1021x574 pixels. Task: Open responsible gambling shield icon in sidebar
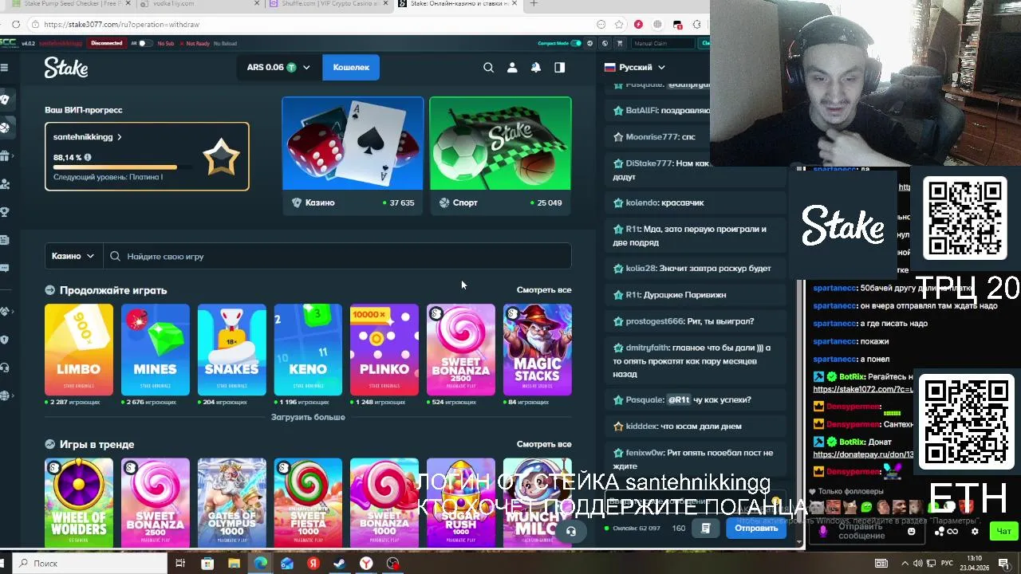[4, 340]
